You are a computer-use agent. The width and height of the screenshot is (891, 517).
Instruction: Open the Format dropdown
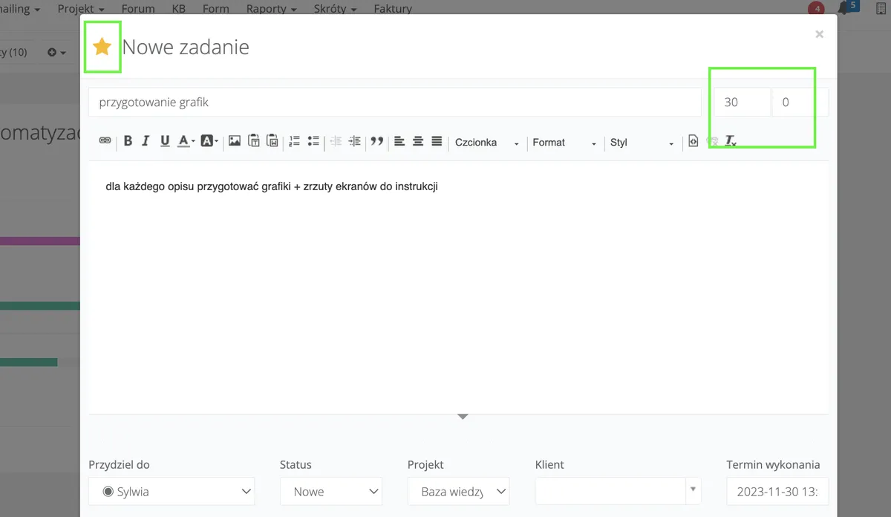pos(564,143)
